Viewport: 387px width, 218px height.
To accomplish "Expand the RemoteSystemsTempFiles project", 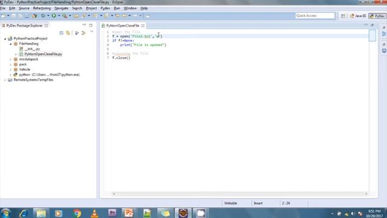I will click(x=5, y=80).
